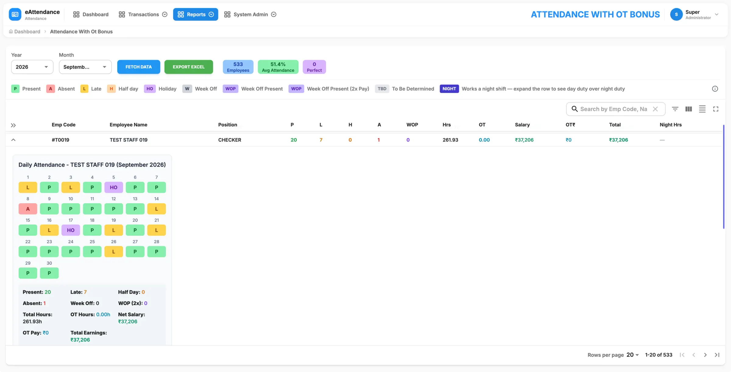Click the Late L legend icon
This screenshot has width=731, height=372.
pyautogui.click(x=84, y=89)
